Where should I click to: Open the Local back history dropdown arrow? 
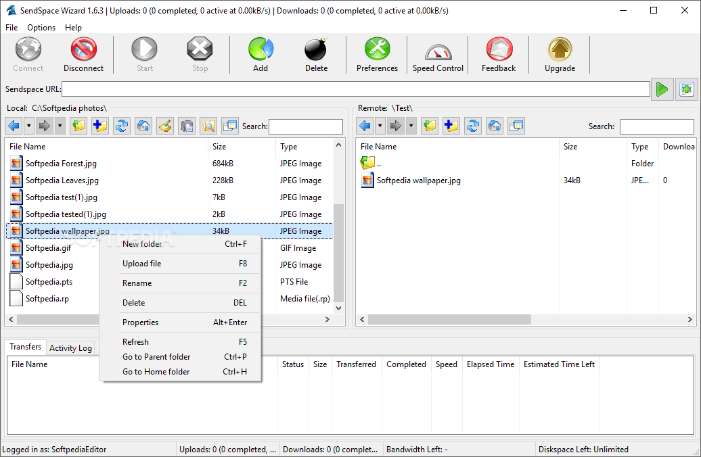point(29,126)
